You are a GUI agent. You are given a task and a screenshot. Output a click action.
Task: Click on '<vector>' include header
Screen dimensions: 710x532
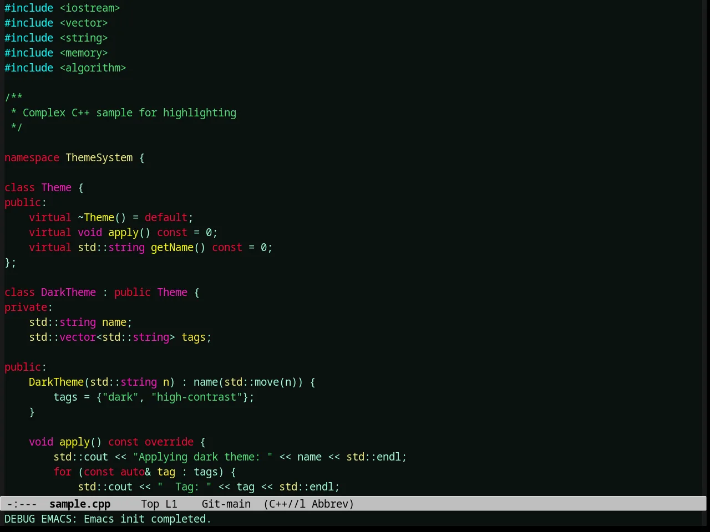pyautogui.click(x=84, y=23)
